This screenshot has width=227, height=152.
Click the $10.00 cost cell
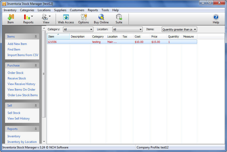coord(139,42)
